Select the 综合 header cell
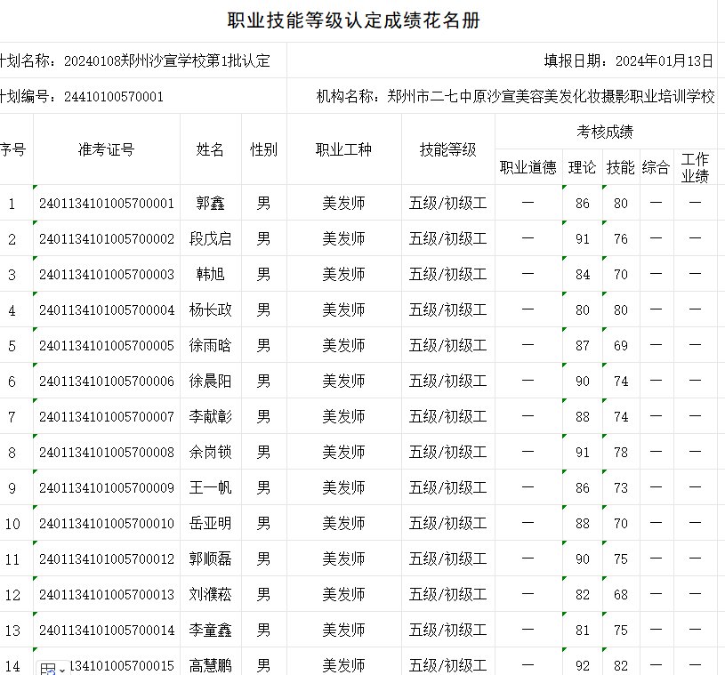This screenshot has width=725, height=675. coord(656,168)
